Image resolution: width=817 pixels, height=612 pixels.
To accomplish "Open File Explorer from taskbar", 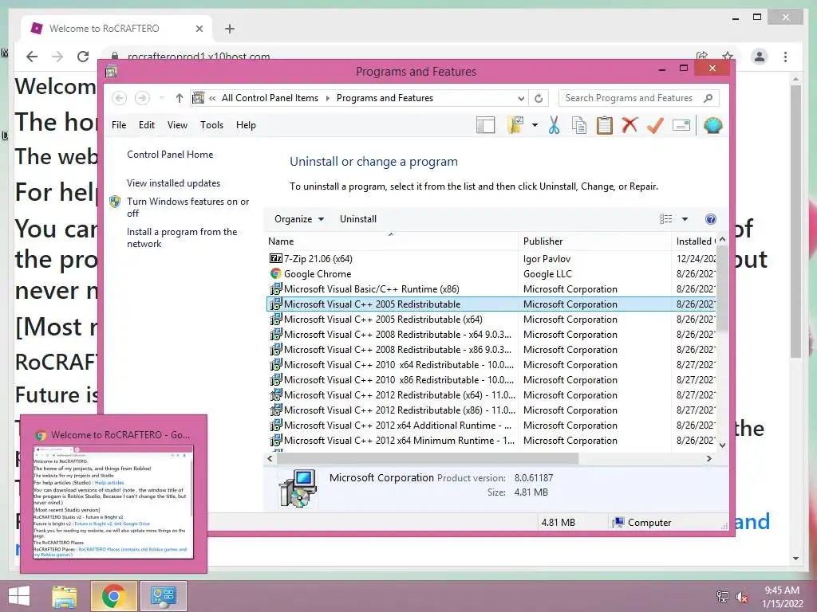I will click(x=64, y=596).
